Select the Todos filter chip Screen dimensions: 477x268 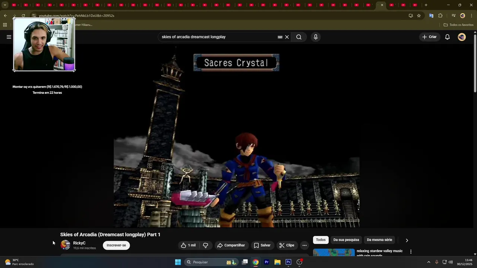tap(320, 240)
